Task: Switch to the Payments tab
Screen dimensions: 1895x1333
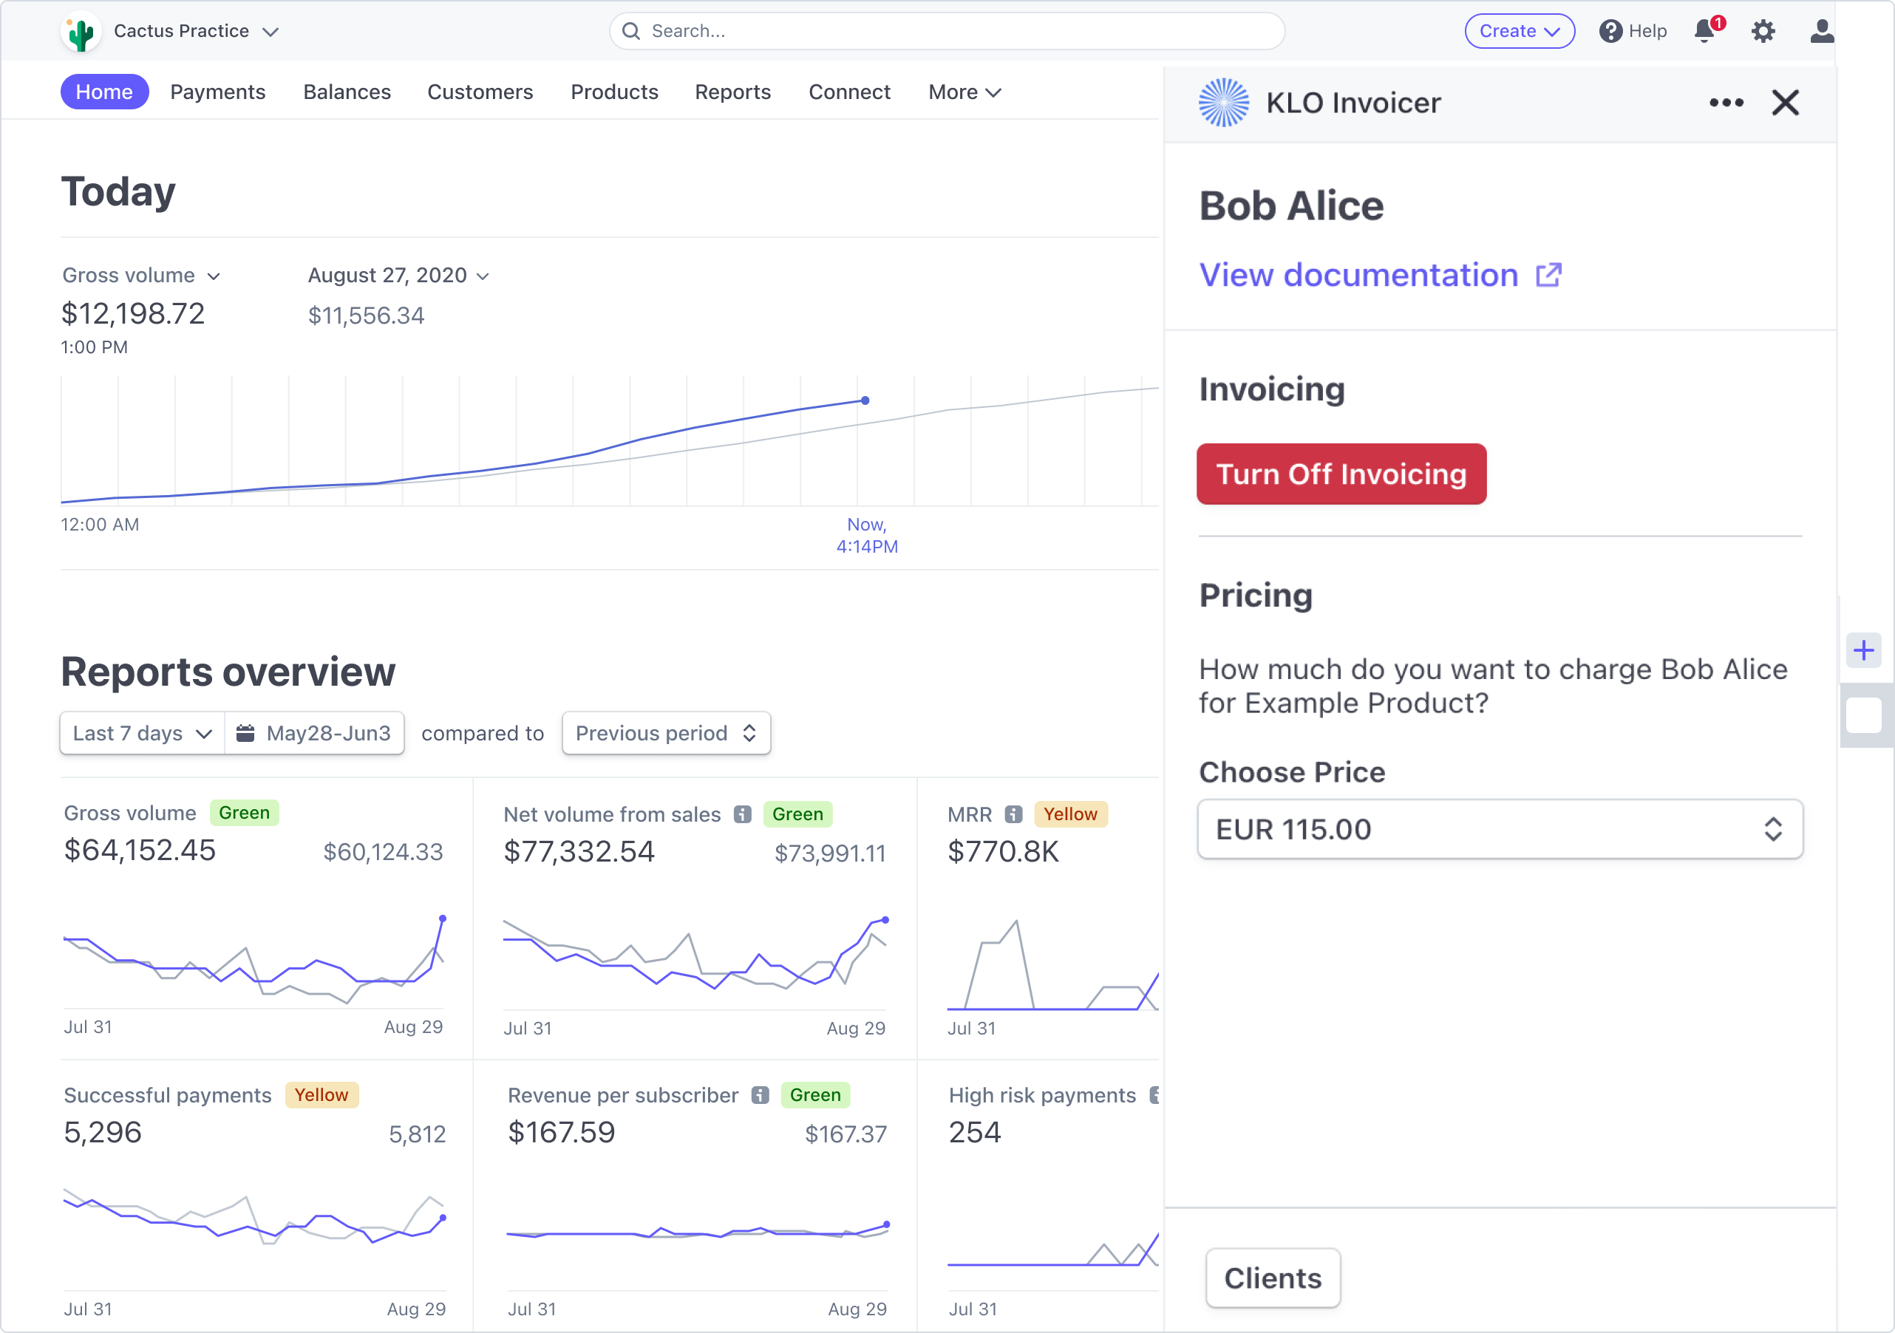Action: [x=218, y=92]
